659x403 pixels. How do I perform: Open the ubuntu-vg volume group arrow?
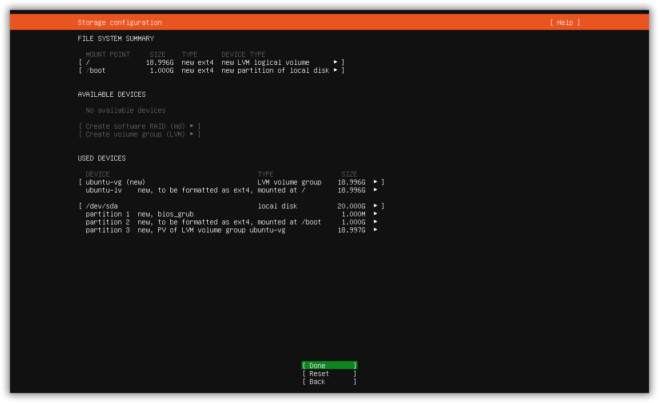point(375,182)
